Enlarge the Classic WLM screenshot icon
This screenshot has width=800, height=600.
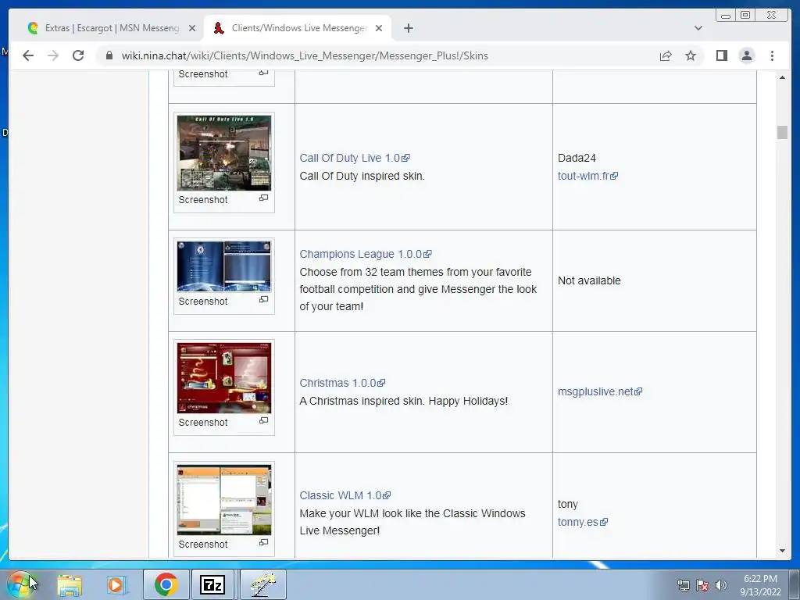pyautogui.click(x=263, y=542)
